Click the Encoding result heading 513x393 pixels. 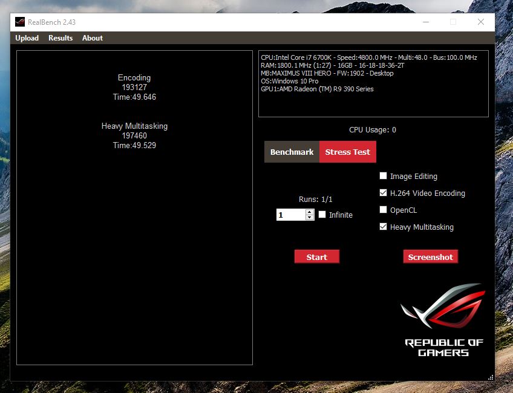[134, 78]
